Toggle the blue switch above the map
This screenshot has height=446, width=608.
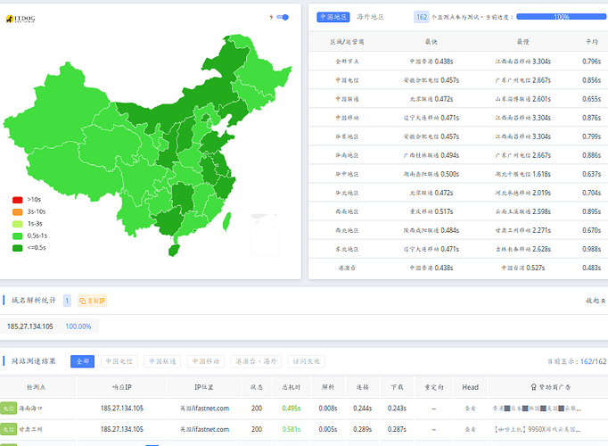(283, 17)
